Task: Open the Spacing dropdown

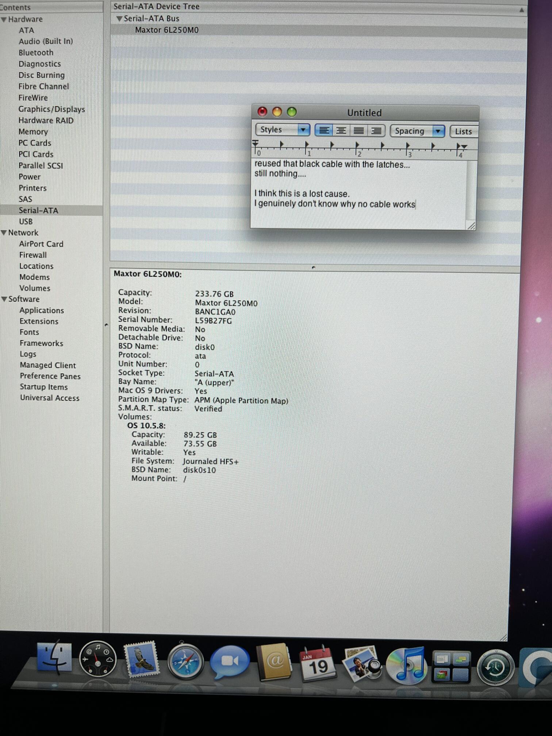Action: coord(417,131)
